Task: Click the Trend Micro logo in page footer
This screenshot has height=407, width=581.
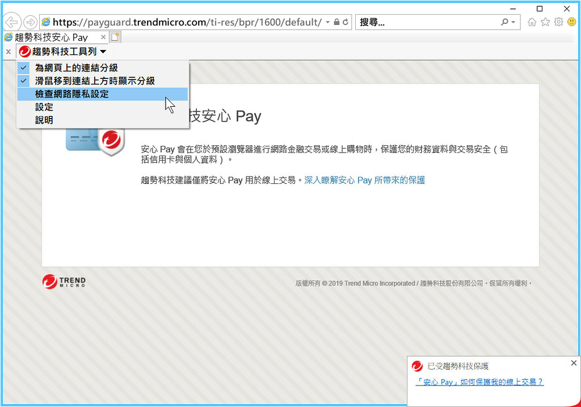Action: (x=64, y=282)
